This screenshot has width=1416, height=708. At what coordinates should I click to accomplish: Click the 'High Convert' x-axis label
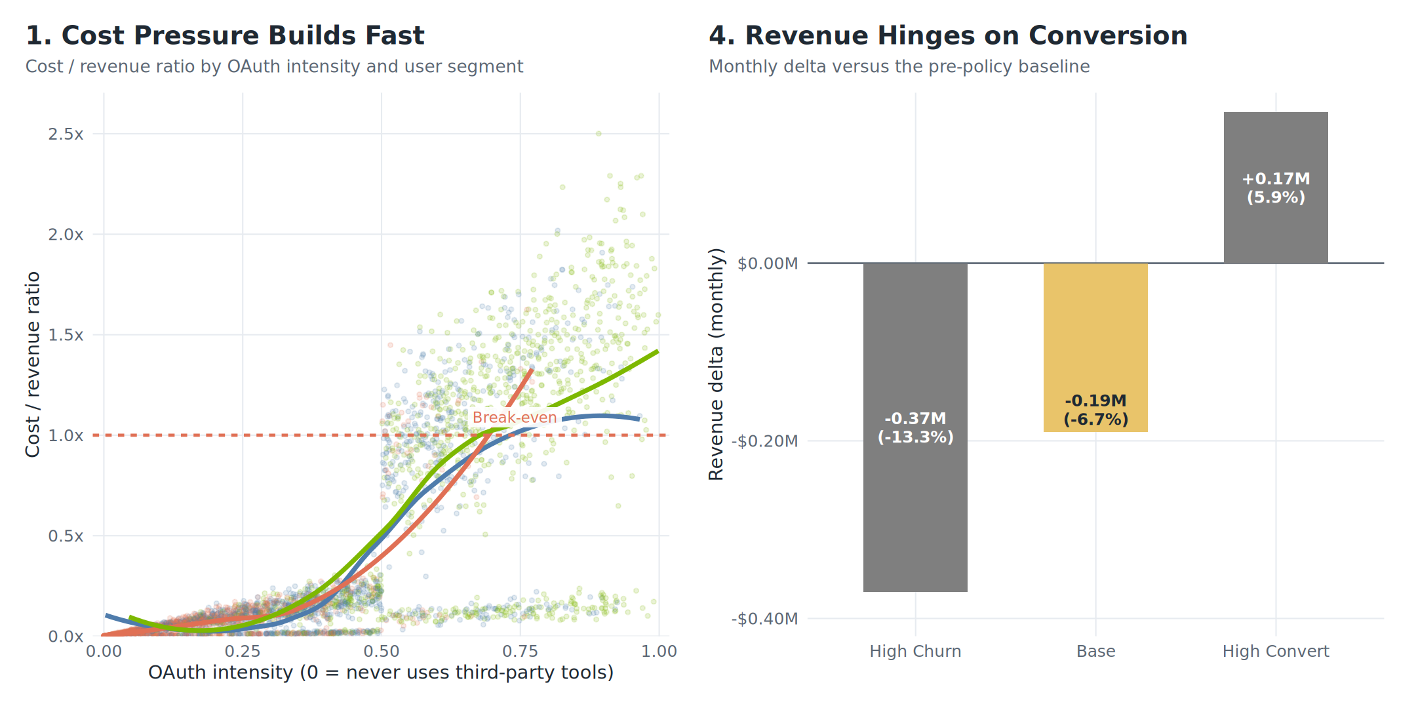click(x=1276, y=651)
